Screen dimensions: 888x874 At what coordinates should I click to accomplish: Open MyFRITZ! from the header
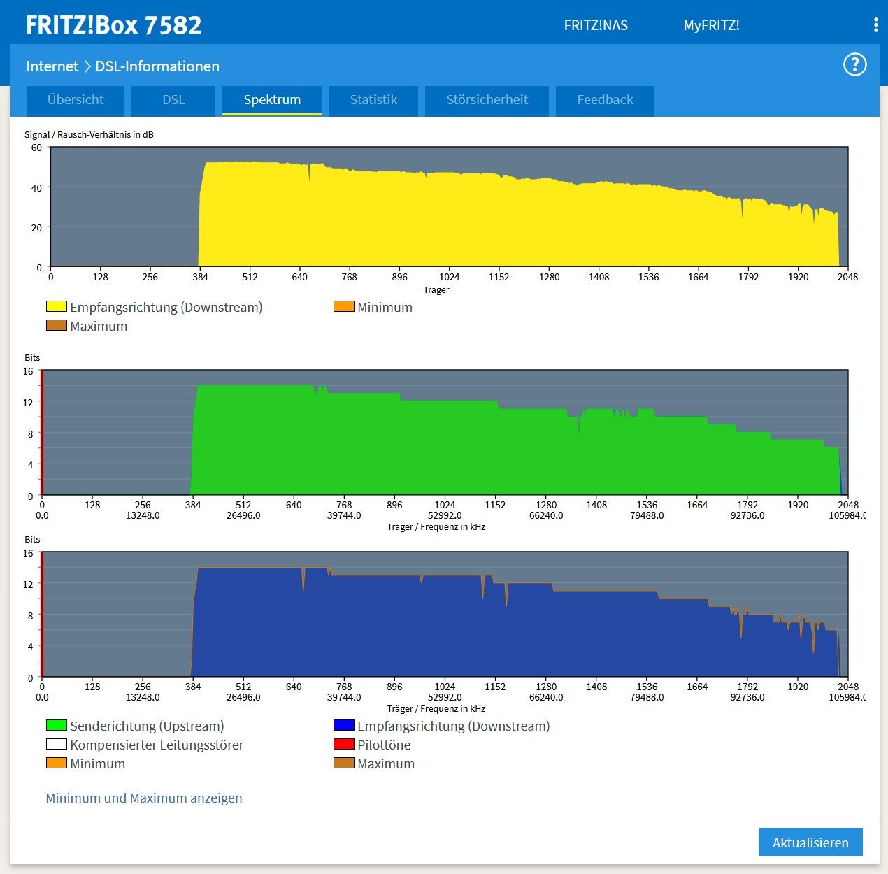coord(711,26)
